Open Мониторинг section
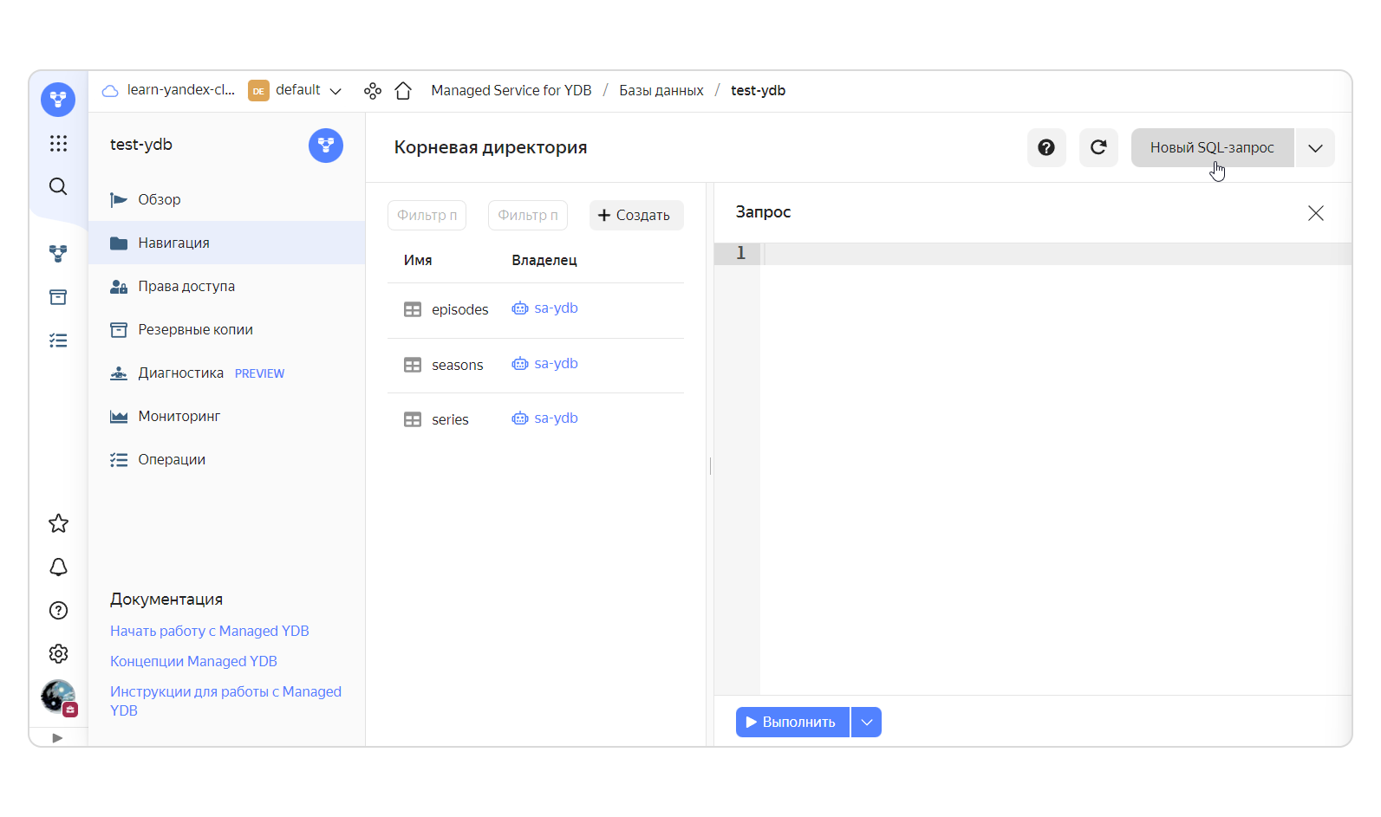This screenshot has height=817, width=1381. [226, 416]
